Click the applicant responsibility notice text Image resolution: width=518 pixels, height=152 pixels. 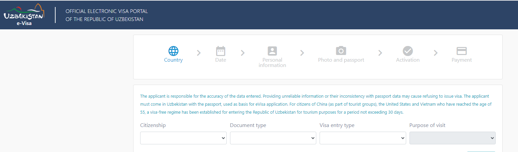[x=316, y=104]
